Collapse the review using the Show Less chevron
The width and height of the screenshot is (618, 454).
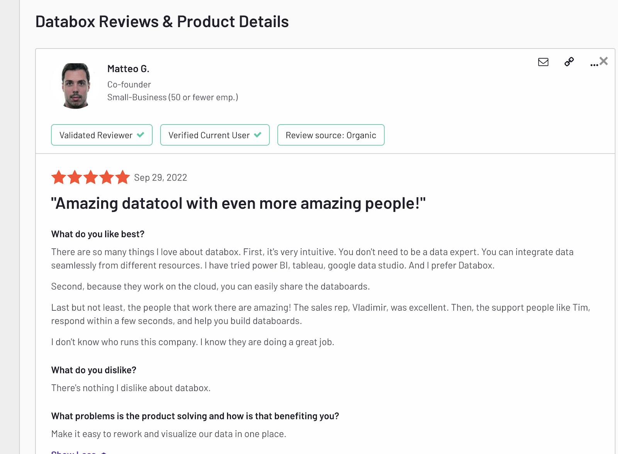click(103, 452)
